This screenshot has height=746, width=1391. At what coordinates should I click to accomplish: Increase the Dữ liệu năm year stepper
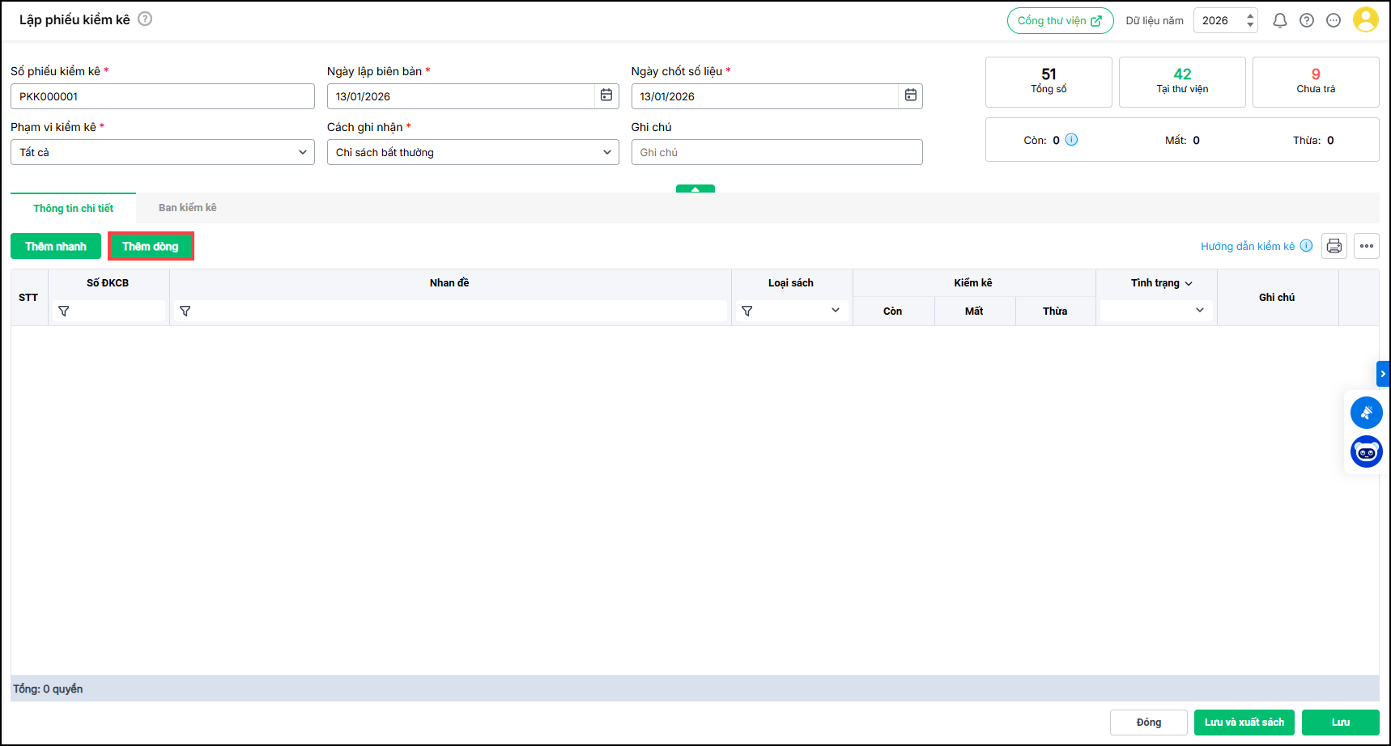point(1250,15)
